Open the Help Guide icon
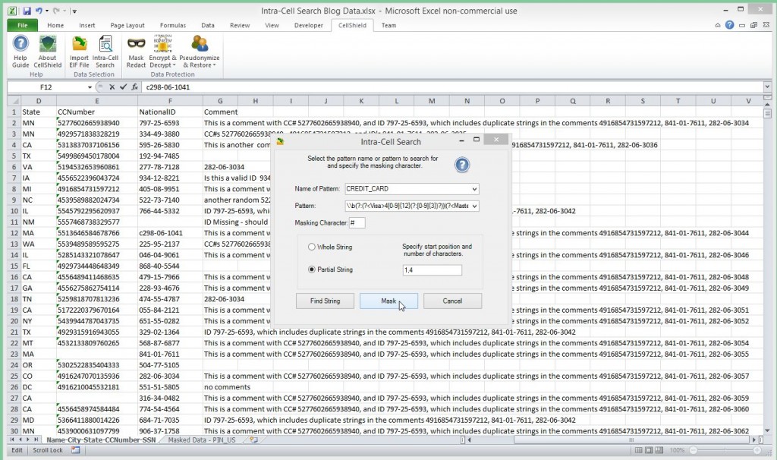Image resolution: width=777 pixels, height=460 pixels. point(20,51)
